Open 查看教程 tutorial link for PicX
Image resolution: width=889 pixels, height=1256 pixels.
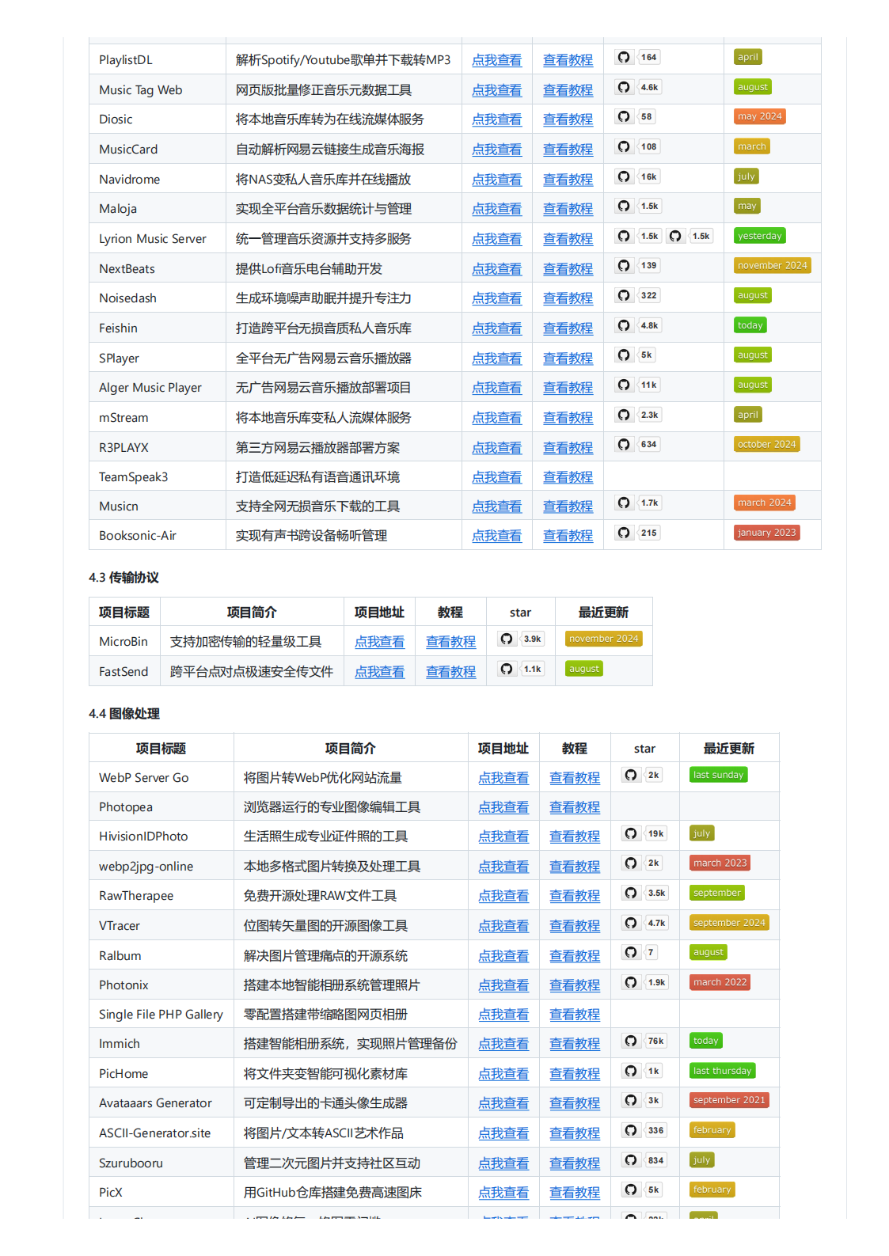tap(574, 1193)
